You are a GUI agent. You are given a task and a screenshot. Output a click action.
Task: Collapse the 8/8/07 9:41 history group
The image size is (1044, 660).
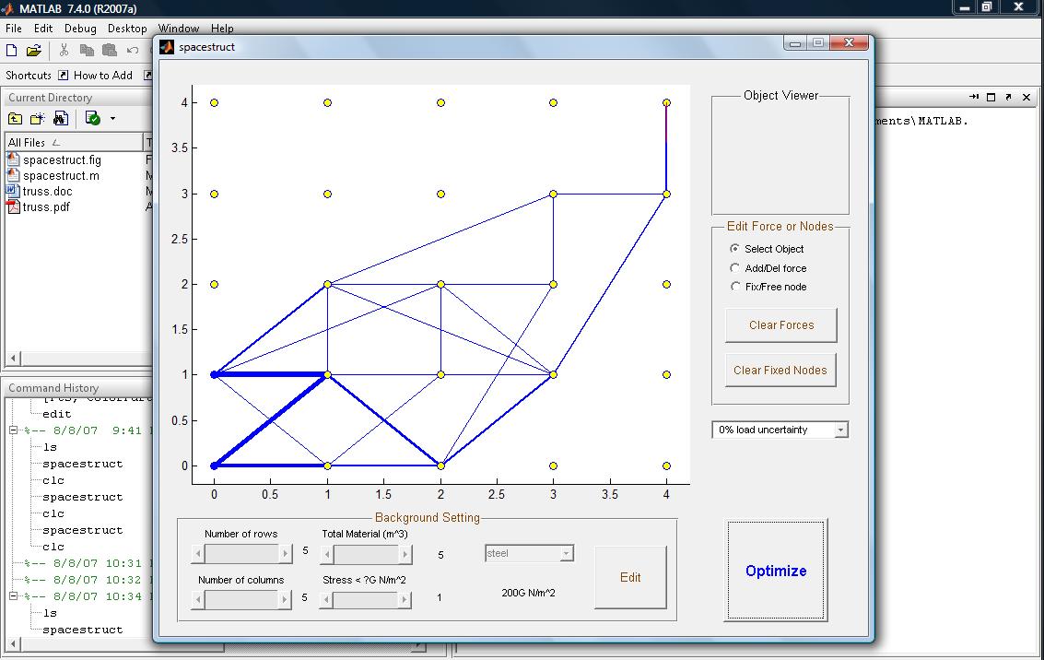point(14,430)
